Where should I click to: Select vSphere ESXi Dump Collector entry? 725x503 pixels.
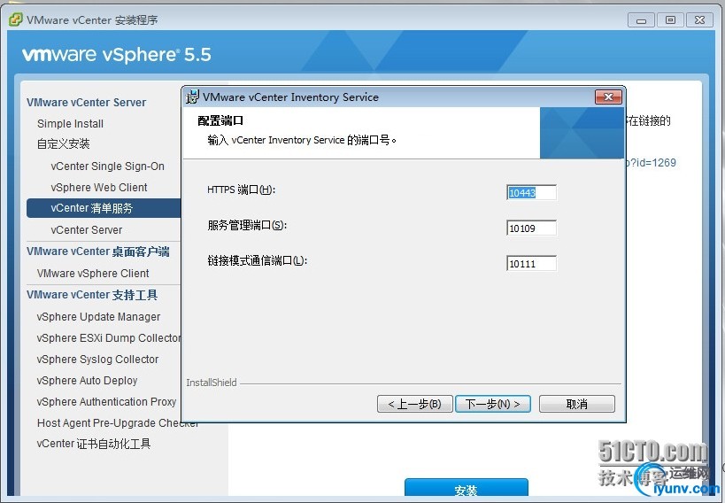coord(109,338)
